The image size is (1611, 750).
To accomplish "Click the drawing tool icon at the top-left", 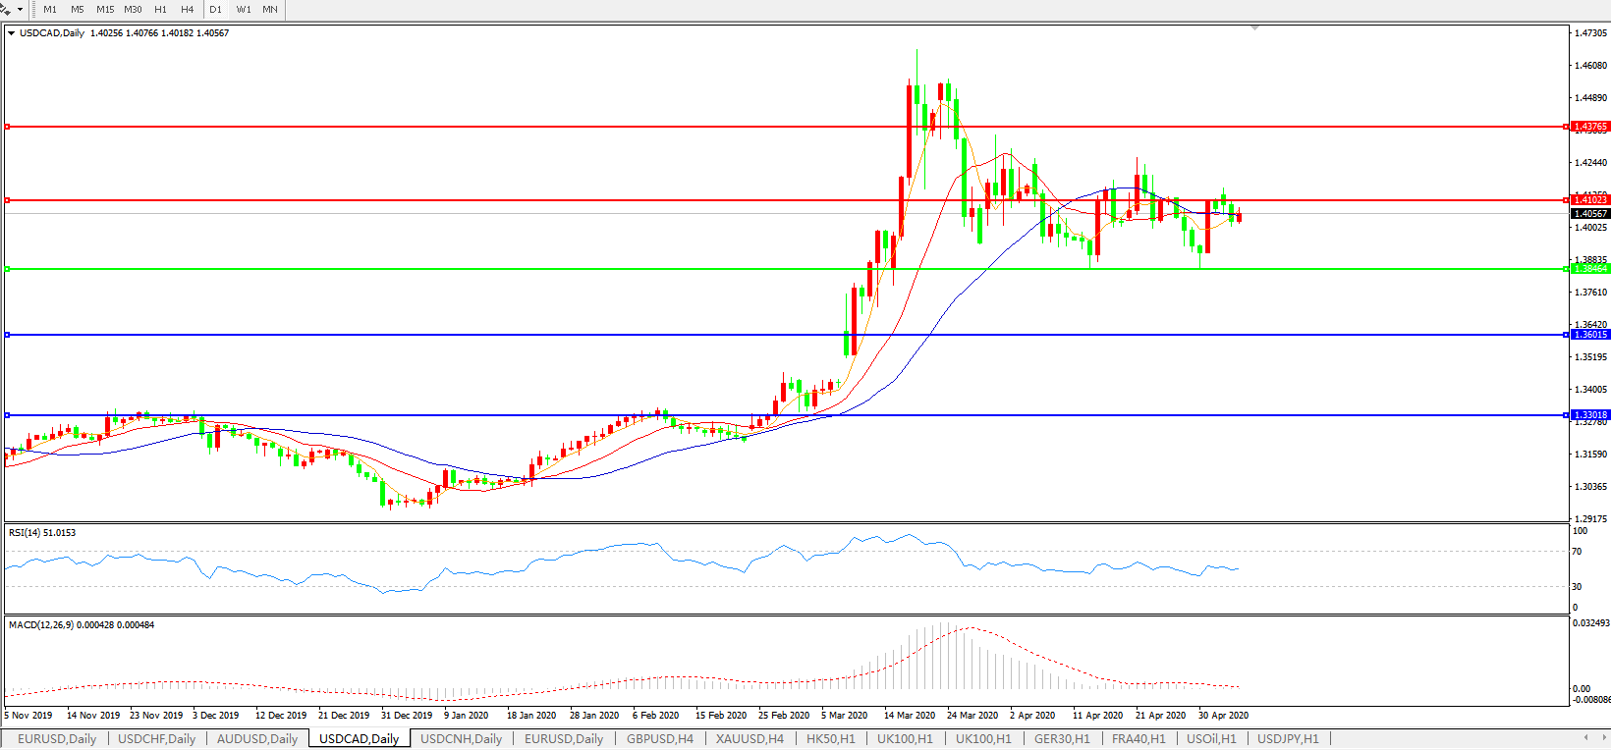I will [x=6, y=9].
